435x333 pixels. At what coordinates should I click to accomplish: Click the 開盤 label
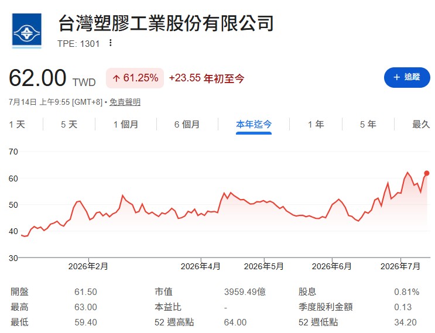[x=19, y=291]
